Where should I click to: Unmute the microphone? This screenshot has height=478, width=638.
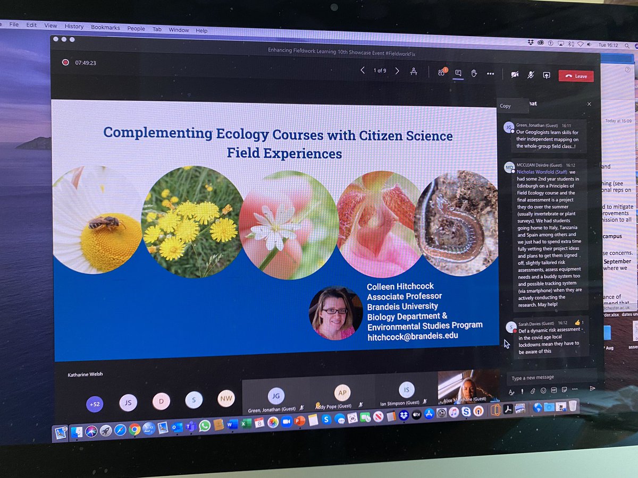pyautogui.click(x=531, y=75)
